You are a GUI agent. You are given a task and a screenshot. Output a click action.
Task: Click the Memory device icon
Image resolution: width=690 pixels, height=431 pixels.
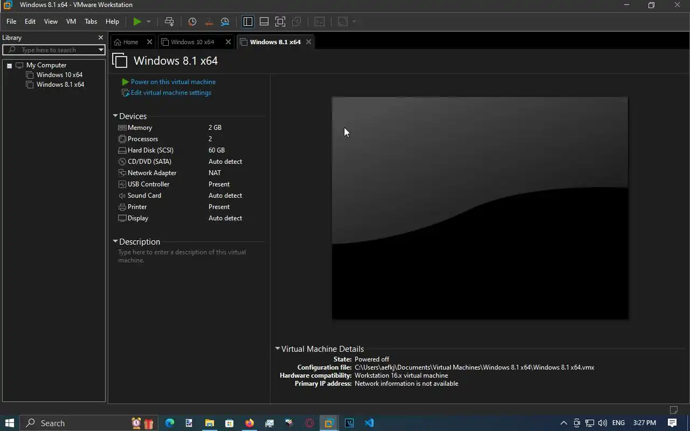pos(122,128)
